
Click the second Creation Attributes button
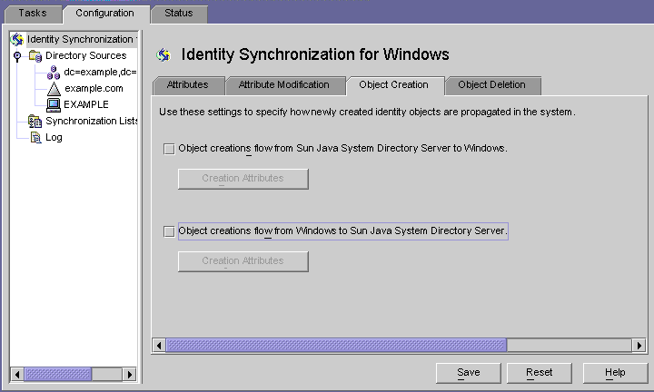point(243,261)
